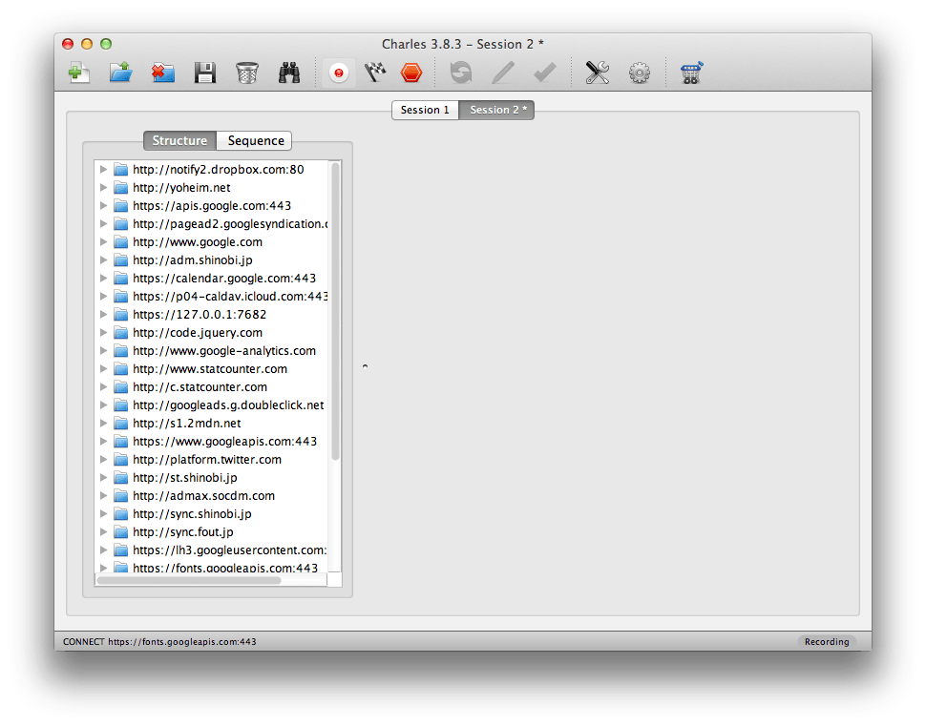Screen dimensions: 926x726
Task: Click folder icon of www.statcounter.com
Action: (121, 369)
